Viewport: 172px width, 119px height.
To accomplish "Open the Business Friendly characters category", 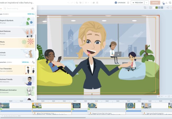I will pos(17,81).
